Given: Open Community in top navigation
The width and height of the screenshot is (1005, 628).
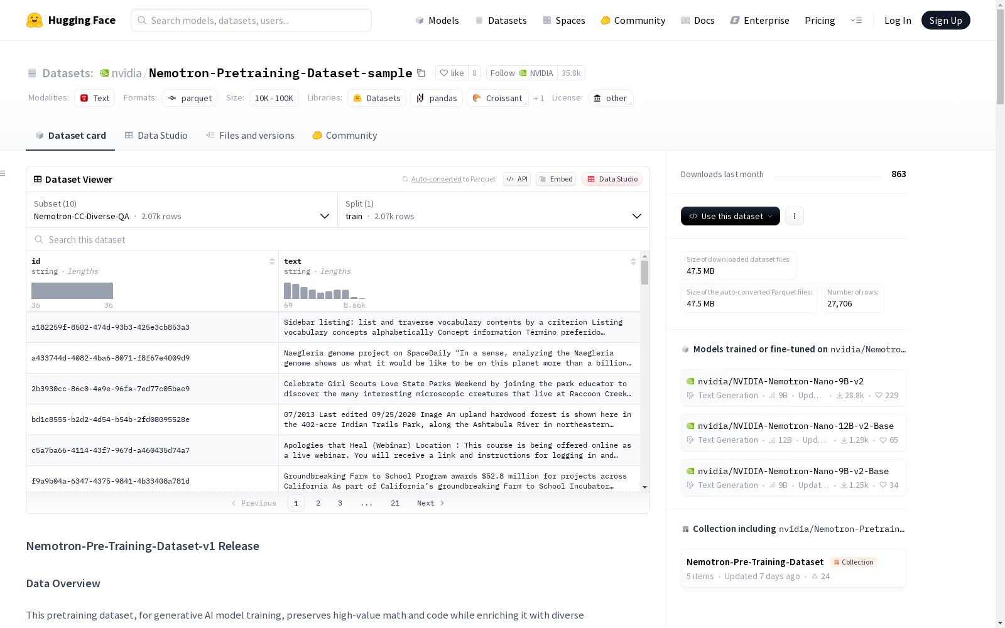Looking at the screenshot, I should coord(633,20).
